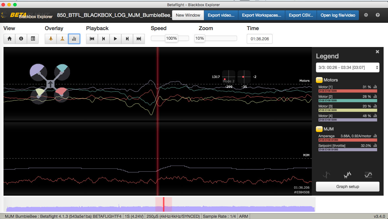Select the home view icon
This screenshot has height=219, width=388.
coord(9,39)
